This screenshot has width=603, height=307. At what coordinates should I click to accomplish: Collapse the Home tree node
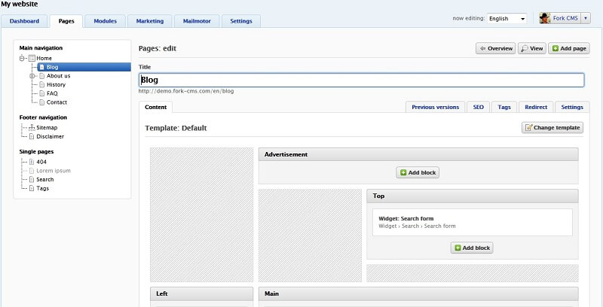click(22, 59)
